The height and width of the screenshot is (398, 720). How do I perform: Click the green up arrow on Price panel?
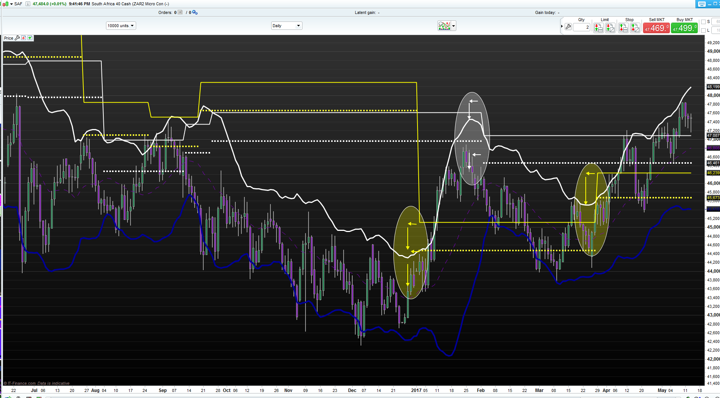coord(30,38)
